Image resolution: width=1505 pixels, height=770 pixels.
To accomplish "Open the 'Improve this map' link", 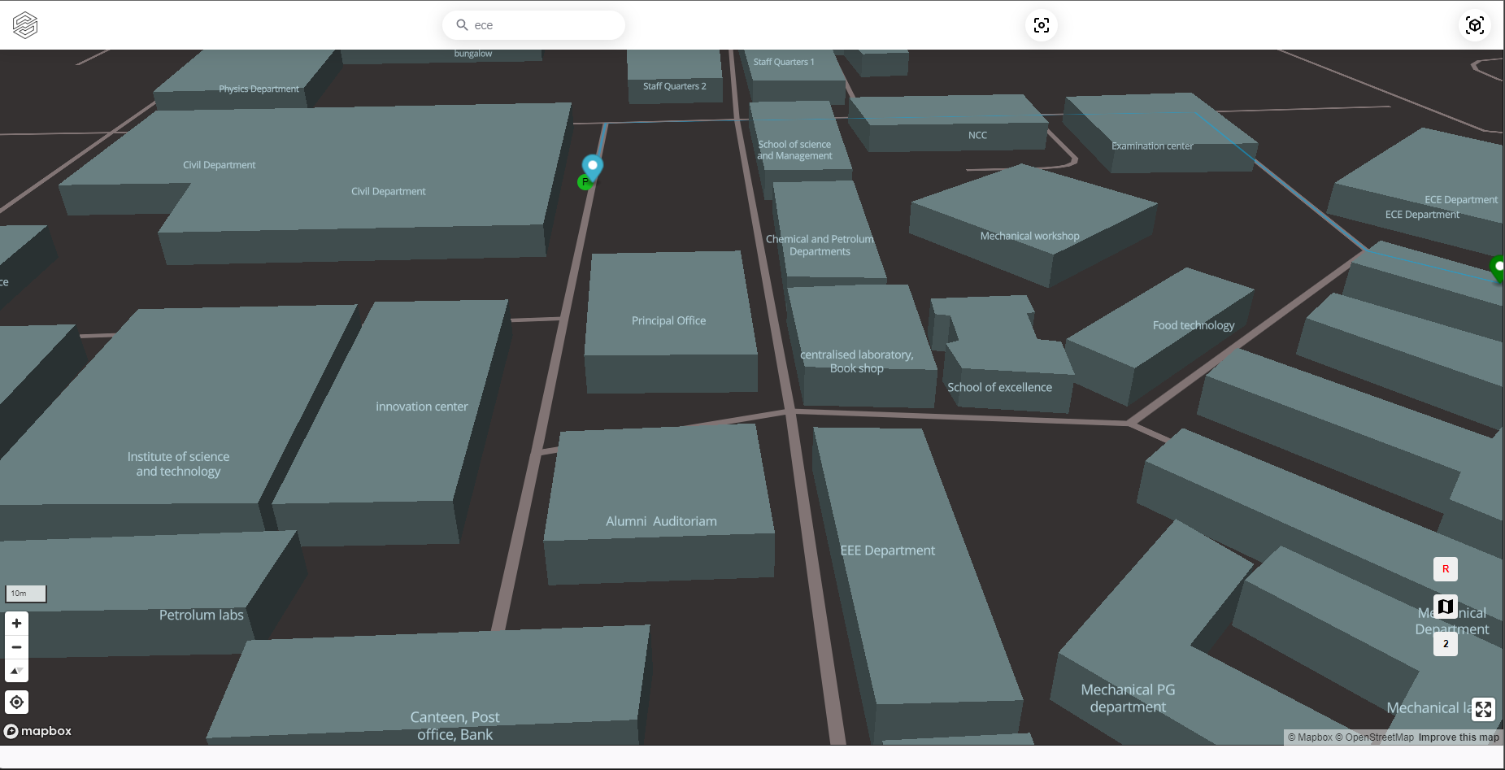I will [x=1459, y=737].
